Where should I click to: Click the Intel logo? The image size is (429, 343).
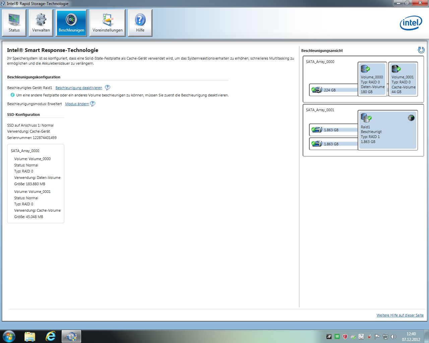(411, 23)
